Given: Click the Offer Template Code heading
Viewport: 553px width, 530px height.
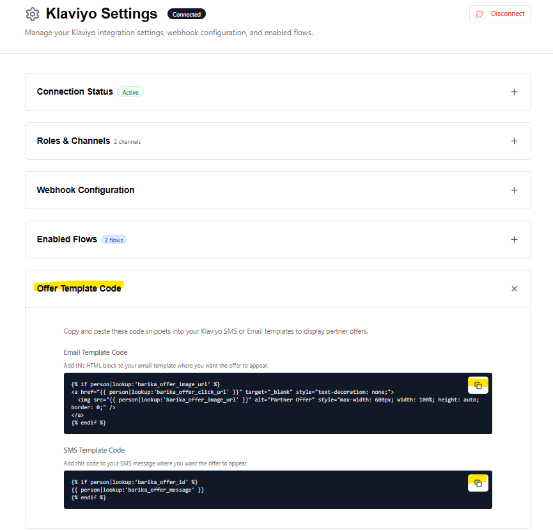Looking at the screenshot, I should click(x=79, y=288).
